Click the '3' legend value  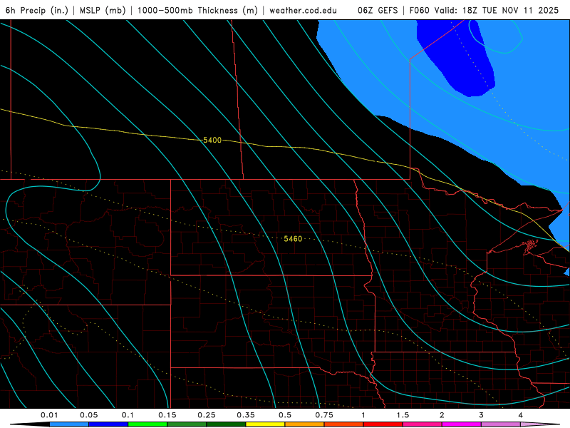point(482,415)
